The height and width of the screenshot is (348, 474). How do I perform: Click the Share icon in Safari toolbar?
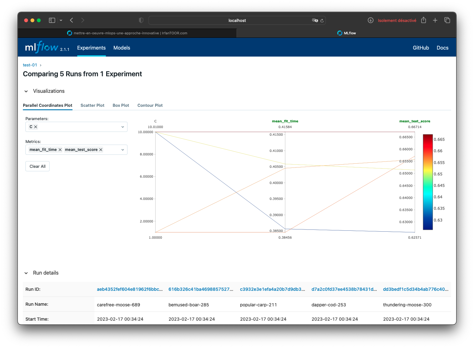423,20
